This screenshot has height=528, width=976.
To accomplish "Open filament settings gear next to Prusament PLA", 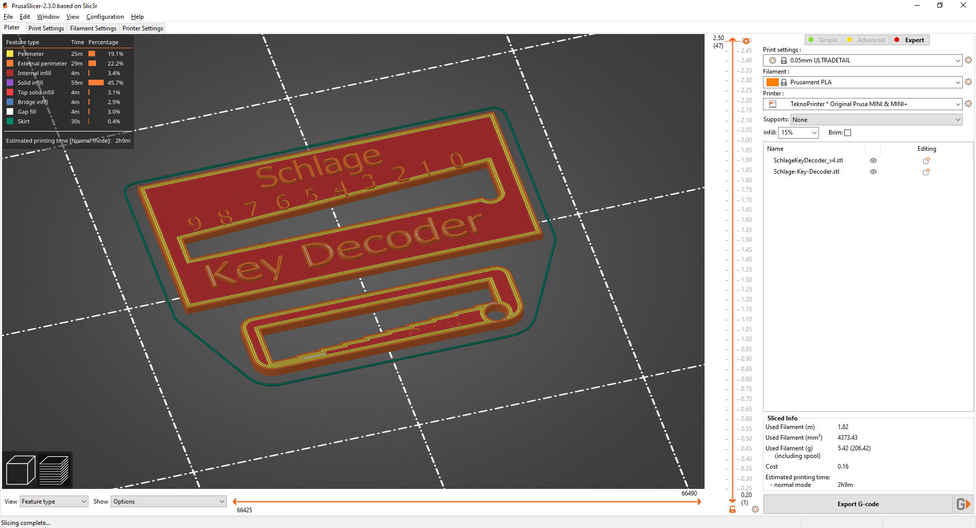I will (968, 82).
